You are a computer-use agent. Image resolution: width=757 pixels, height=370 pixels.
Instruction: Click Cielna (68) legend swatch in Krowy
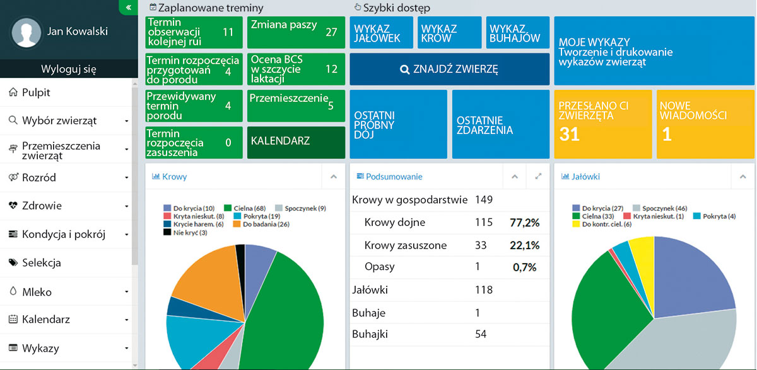[227, 208]
